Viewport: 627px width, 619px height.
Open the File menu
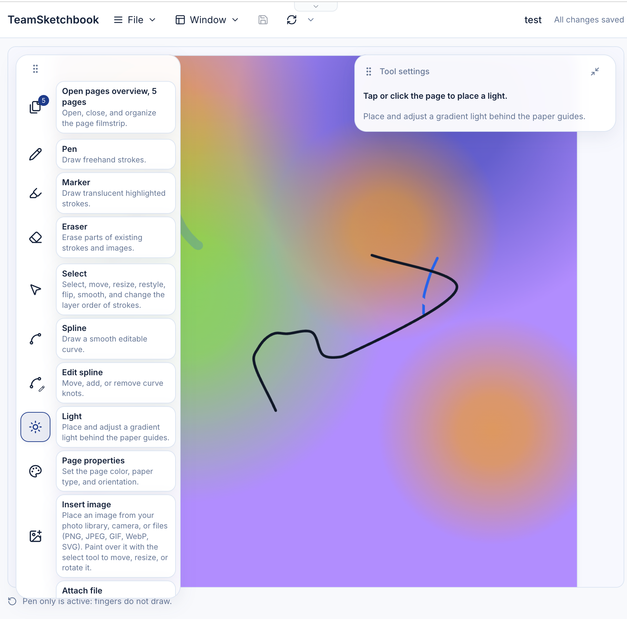tap(135, 20)
